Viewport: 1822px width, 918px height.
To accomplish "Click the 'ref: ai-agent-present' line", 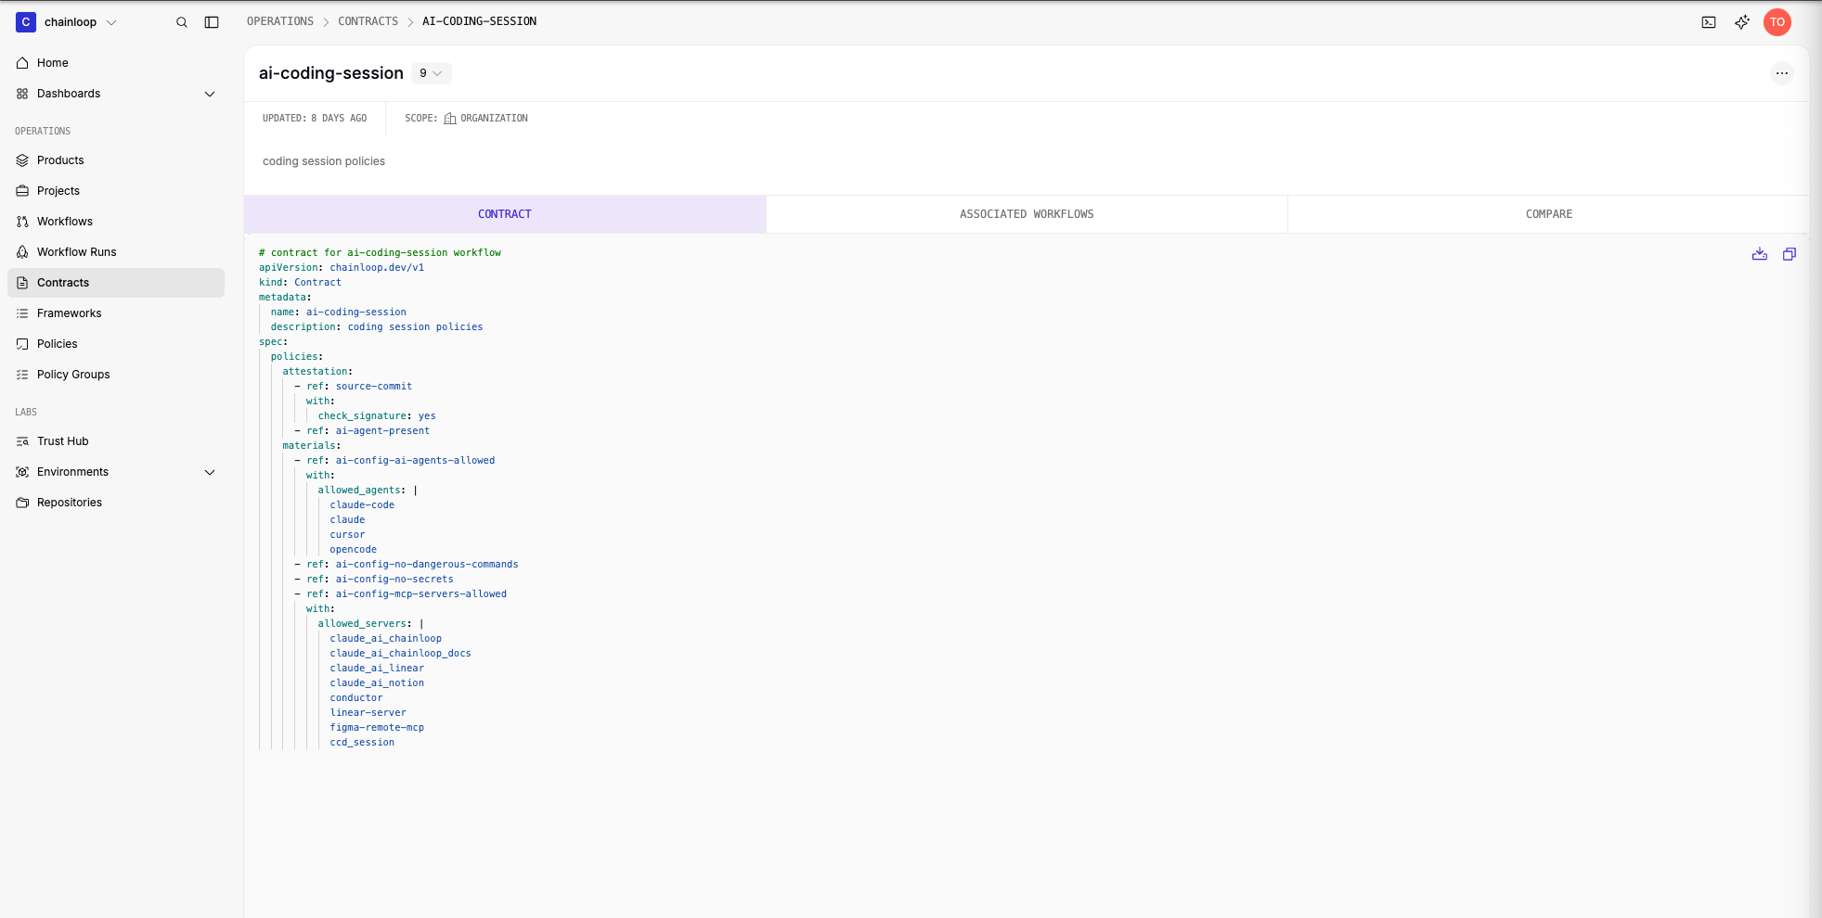I will pos(362,431).
